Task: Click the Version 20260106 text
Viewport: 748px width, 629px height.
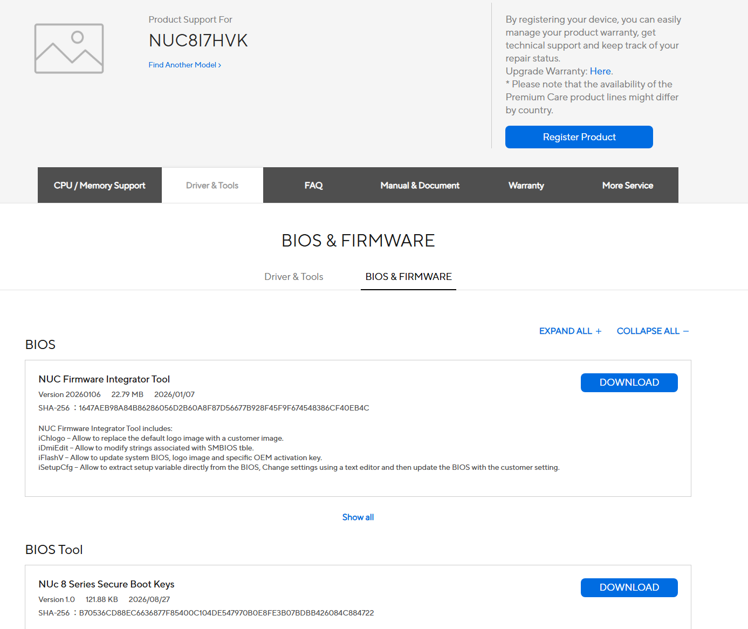Action: pos(70,394)
